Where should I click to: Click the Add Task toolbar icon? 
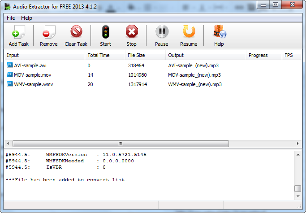[18, 32]
